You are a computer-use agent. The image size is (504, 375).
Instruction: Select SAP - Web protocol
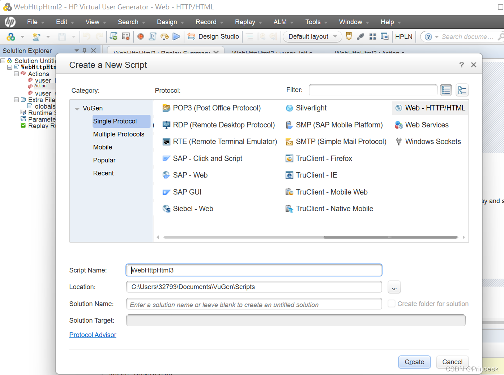point(185,175)
